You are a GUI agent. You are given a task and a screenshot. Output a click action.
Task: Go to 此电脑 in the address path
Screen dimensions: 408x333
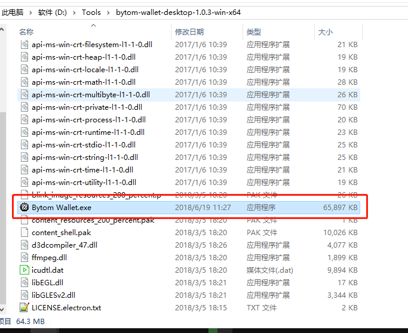13,12
